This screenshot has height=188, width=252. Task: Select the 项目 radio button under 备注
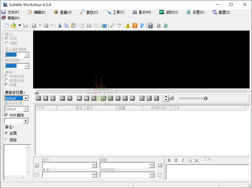coord(7,140)
